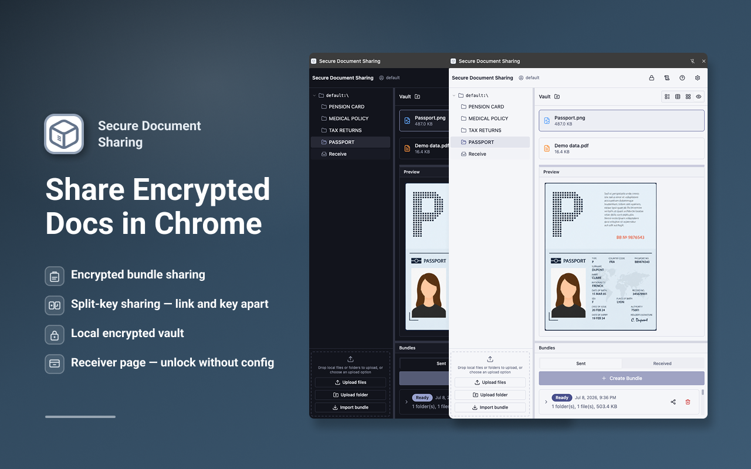Select Demo data.pdf file in light window
Screen dimensions: 751x469
(x=621, y=148)
